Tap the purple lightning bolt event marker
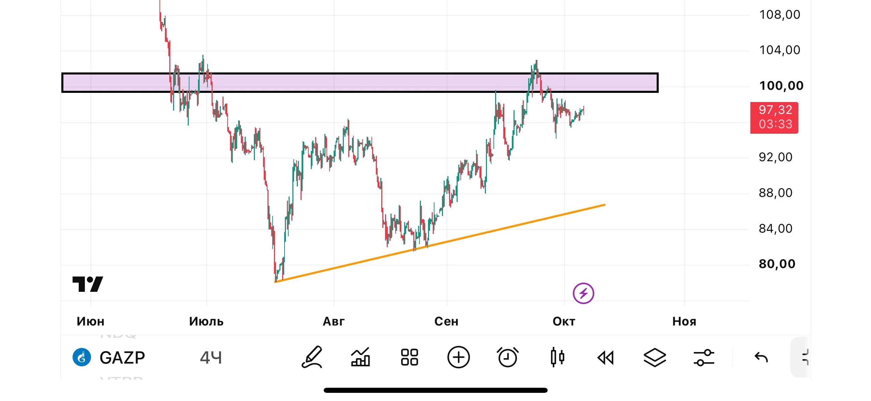 pos(583,293)
